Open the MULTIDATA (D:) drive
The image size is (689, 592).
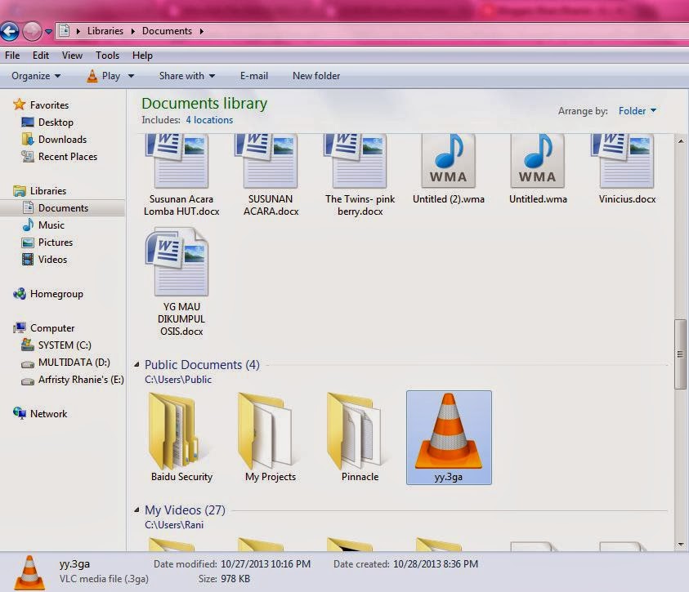click(x=65, y=363)
